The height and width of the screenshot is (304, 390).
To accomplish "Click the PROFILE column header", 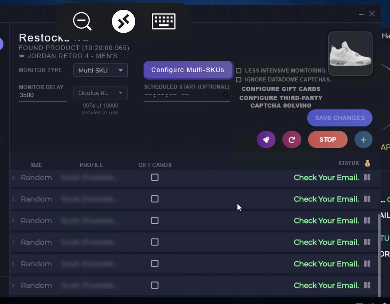I will (x=91, y=165).
